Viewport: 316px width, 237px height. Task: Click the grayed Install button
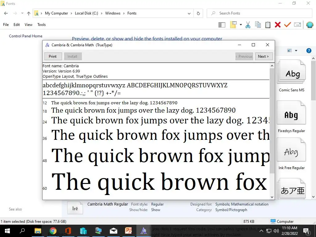(73, 56)
